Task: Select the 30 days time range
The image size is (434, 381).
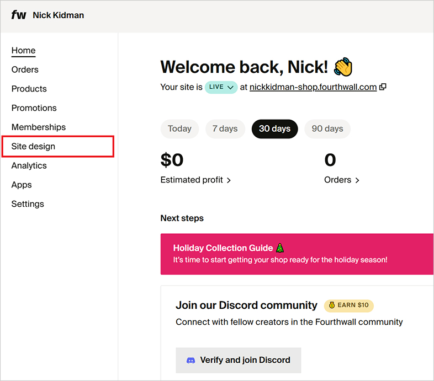Action: coord(274,129)
